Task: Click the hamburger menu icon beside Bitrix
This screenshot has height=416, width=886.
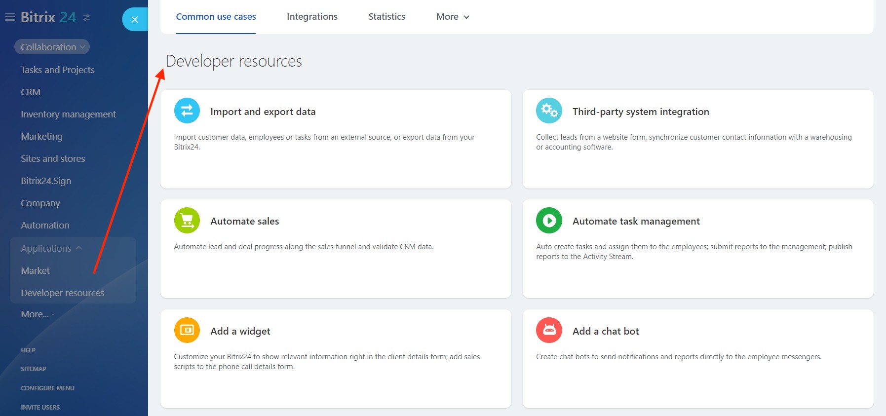Action: click(x=10, y=17)
